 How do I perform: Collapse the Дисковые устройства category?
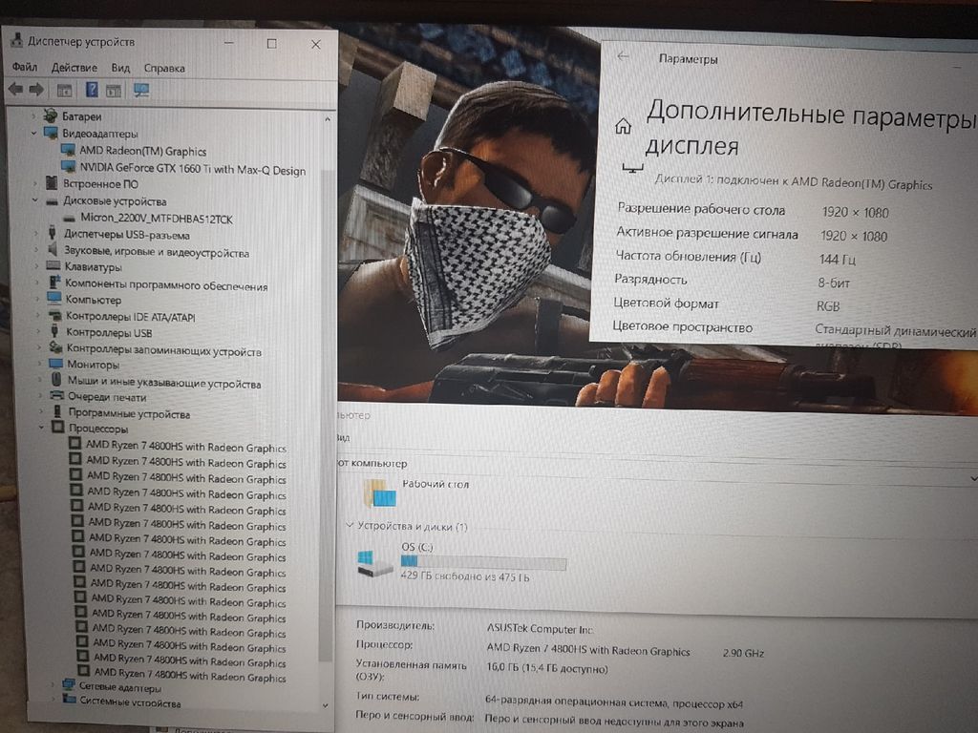coord(35,200)
